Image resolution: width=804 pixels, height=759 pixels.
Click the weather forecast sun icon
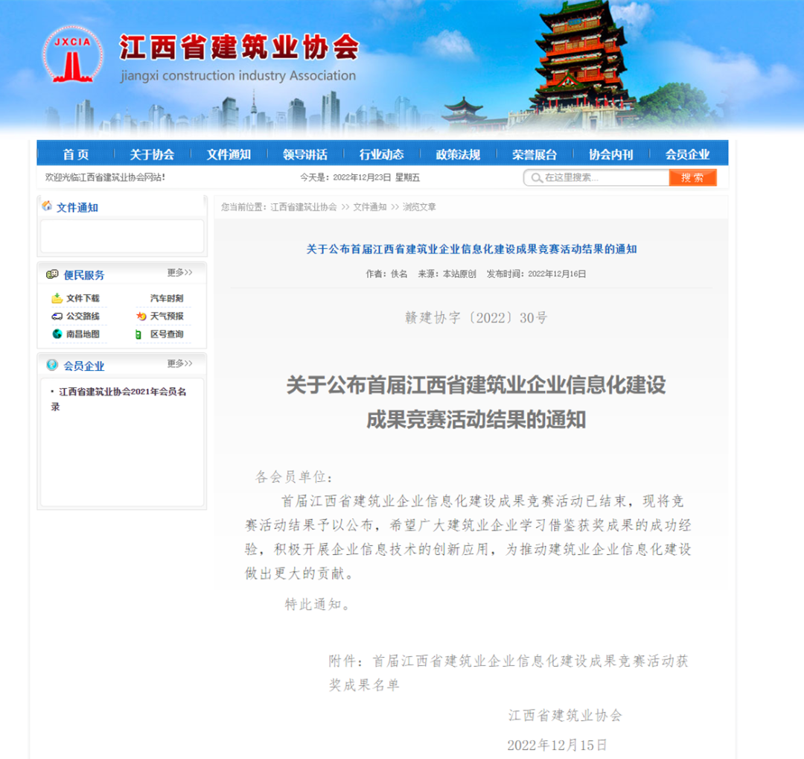tap(141, 316)
